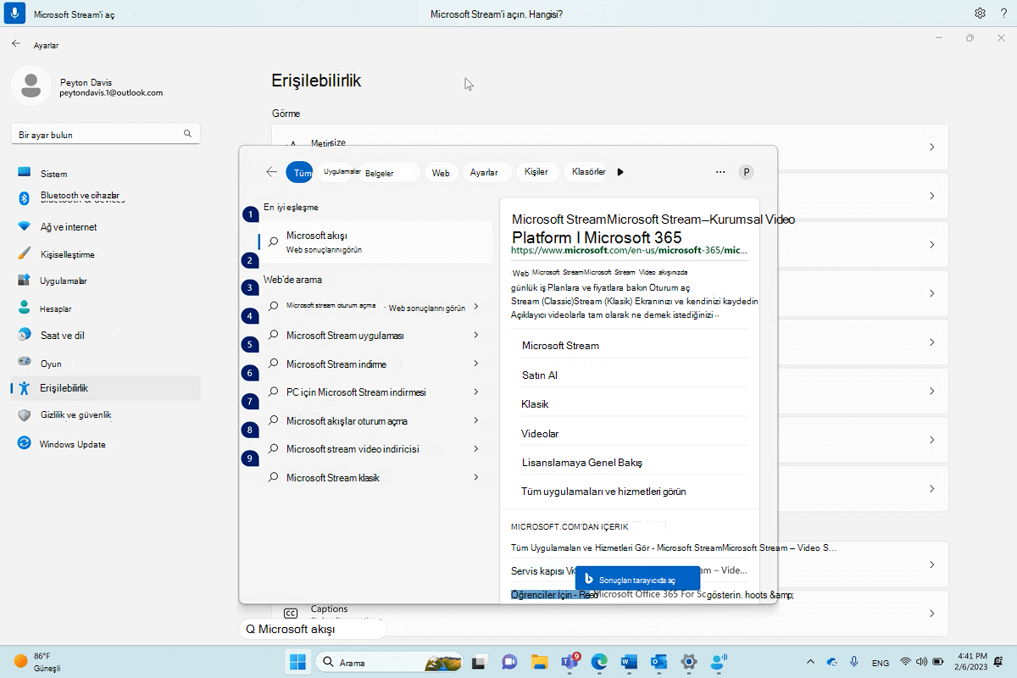Select the Belgeler filter tab
The height and width of the screenshot is (678, 1017).
(x=388, y=172)
